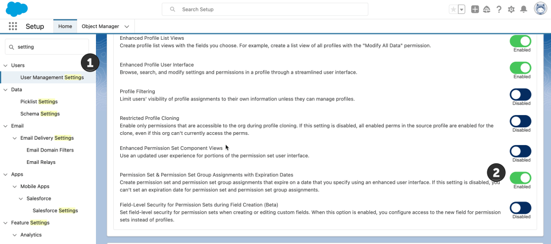
Task: Open the favorites list dropdown arrow
Action: point(462,9)
